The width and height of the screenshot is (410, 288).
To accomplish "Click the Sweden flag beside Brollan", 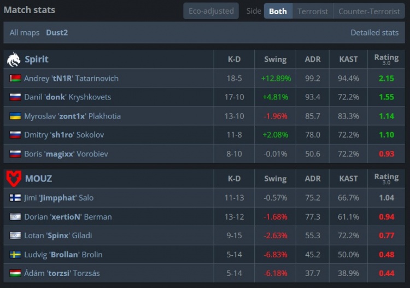I will (15, 255).
